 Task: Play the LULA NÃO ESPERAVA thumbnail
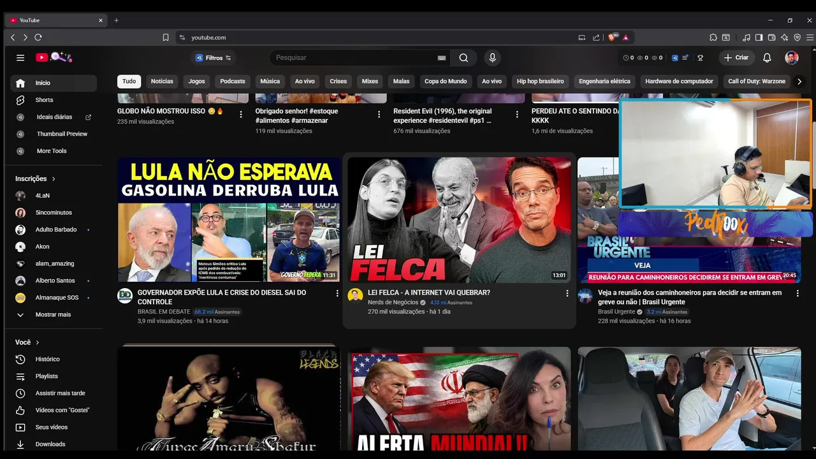(x=229, y=220)
